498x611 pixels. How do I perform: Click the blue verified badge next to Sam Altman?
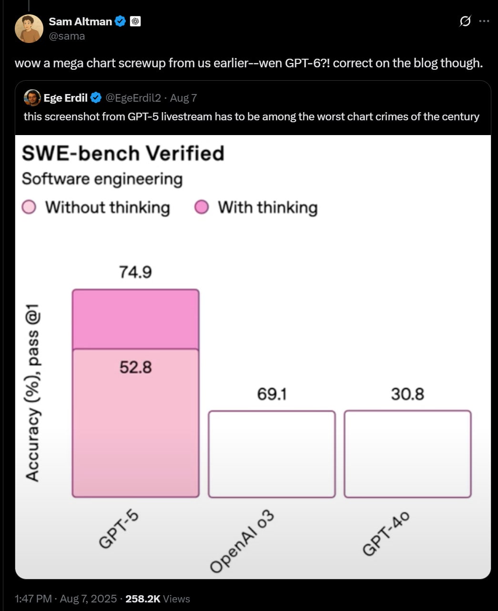(121, 21)
